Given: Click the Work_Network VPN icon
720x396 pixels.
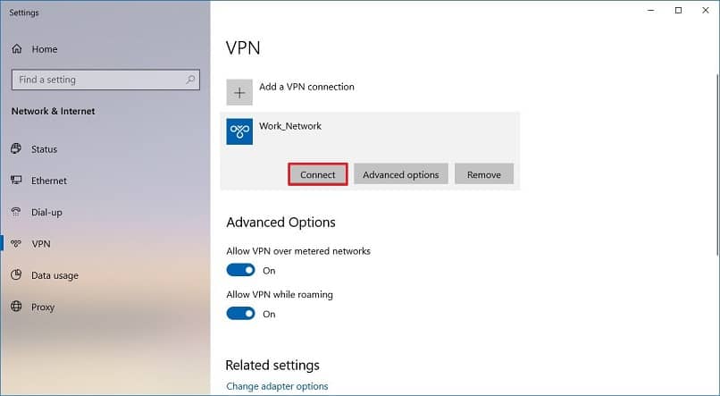Looking at the screenshot, I should [239, 131].
